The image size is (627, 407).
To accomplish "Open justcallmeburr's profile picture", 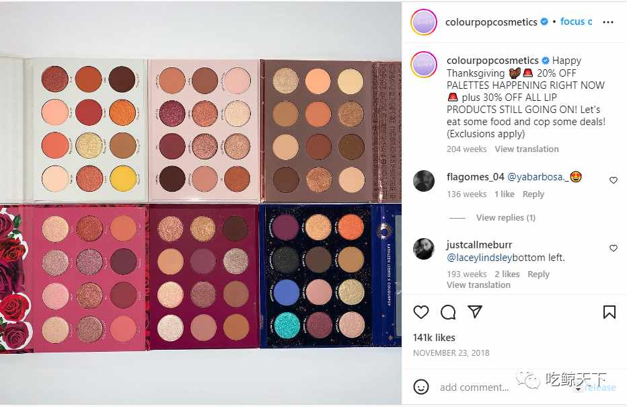I will point(424,249).
